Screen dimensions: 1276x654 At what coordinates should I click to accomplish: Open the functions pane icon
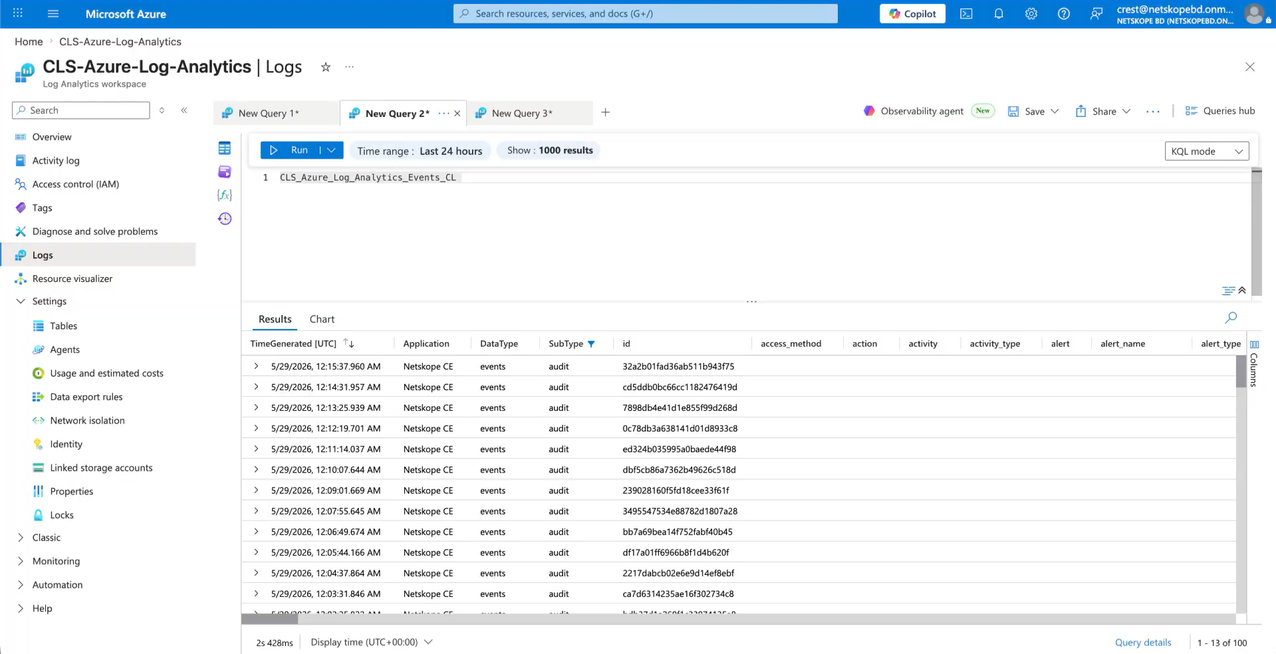(225, 195)
